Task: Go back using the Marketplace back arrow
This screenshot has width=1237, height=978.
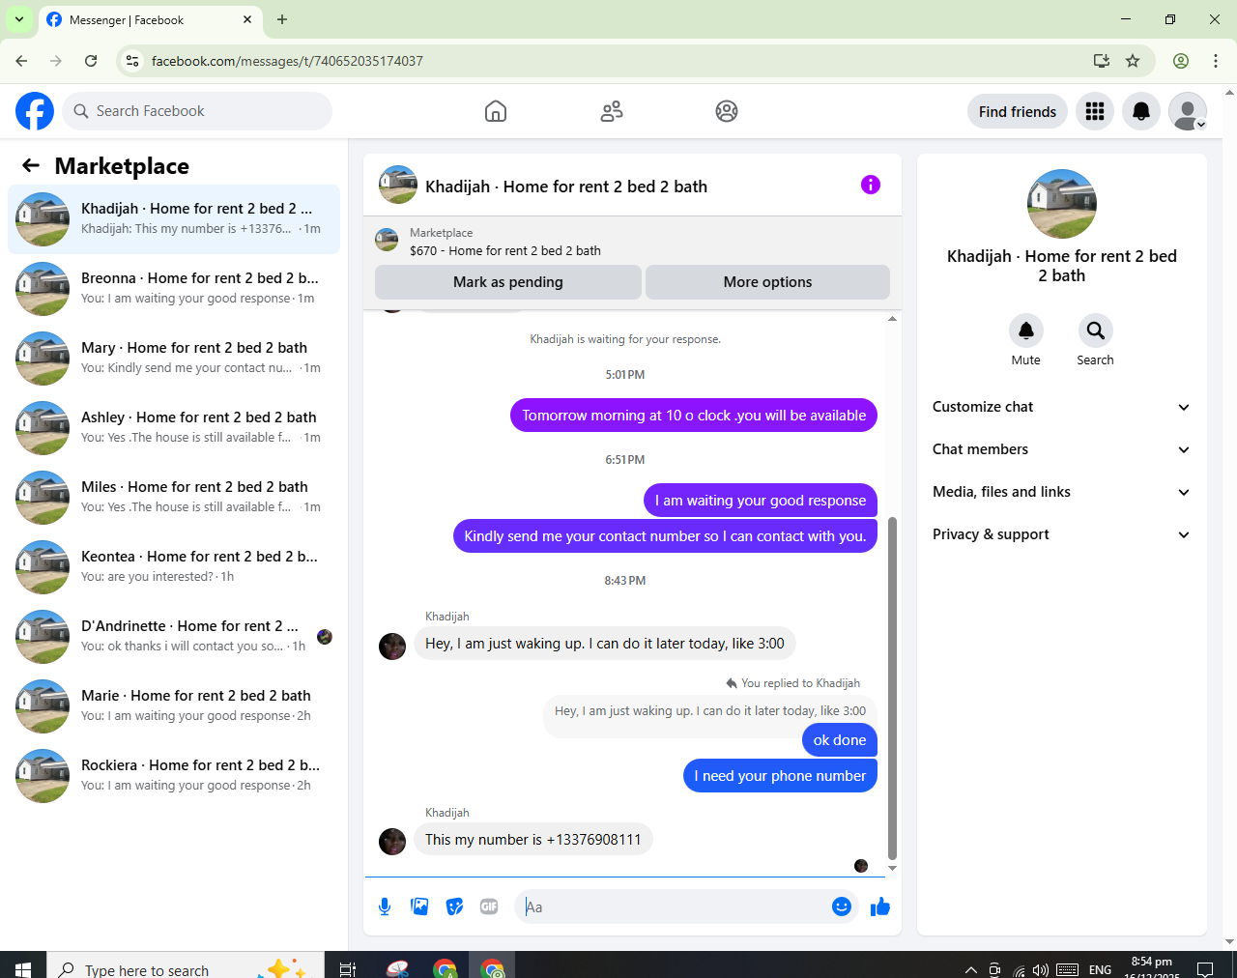Action: click(x=31, y=165)
